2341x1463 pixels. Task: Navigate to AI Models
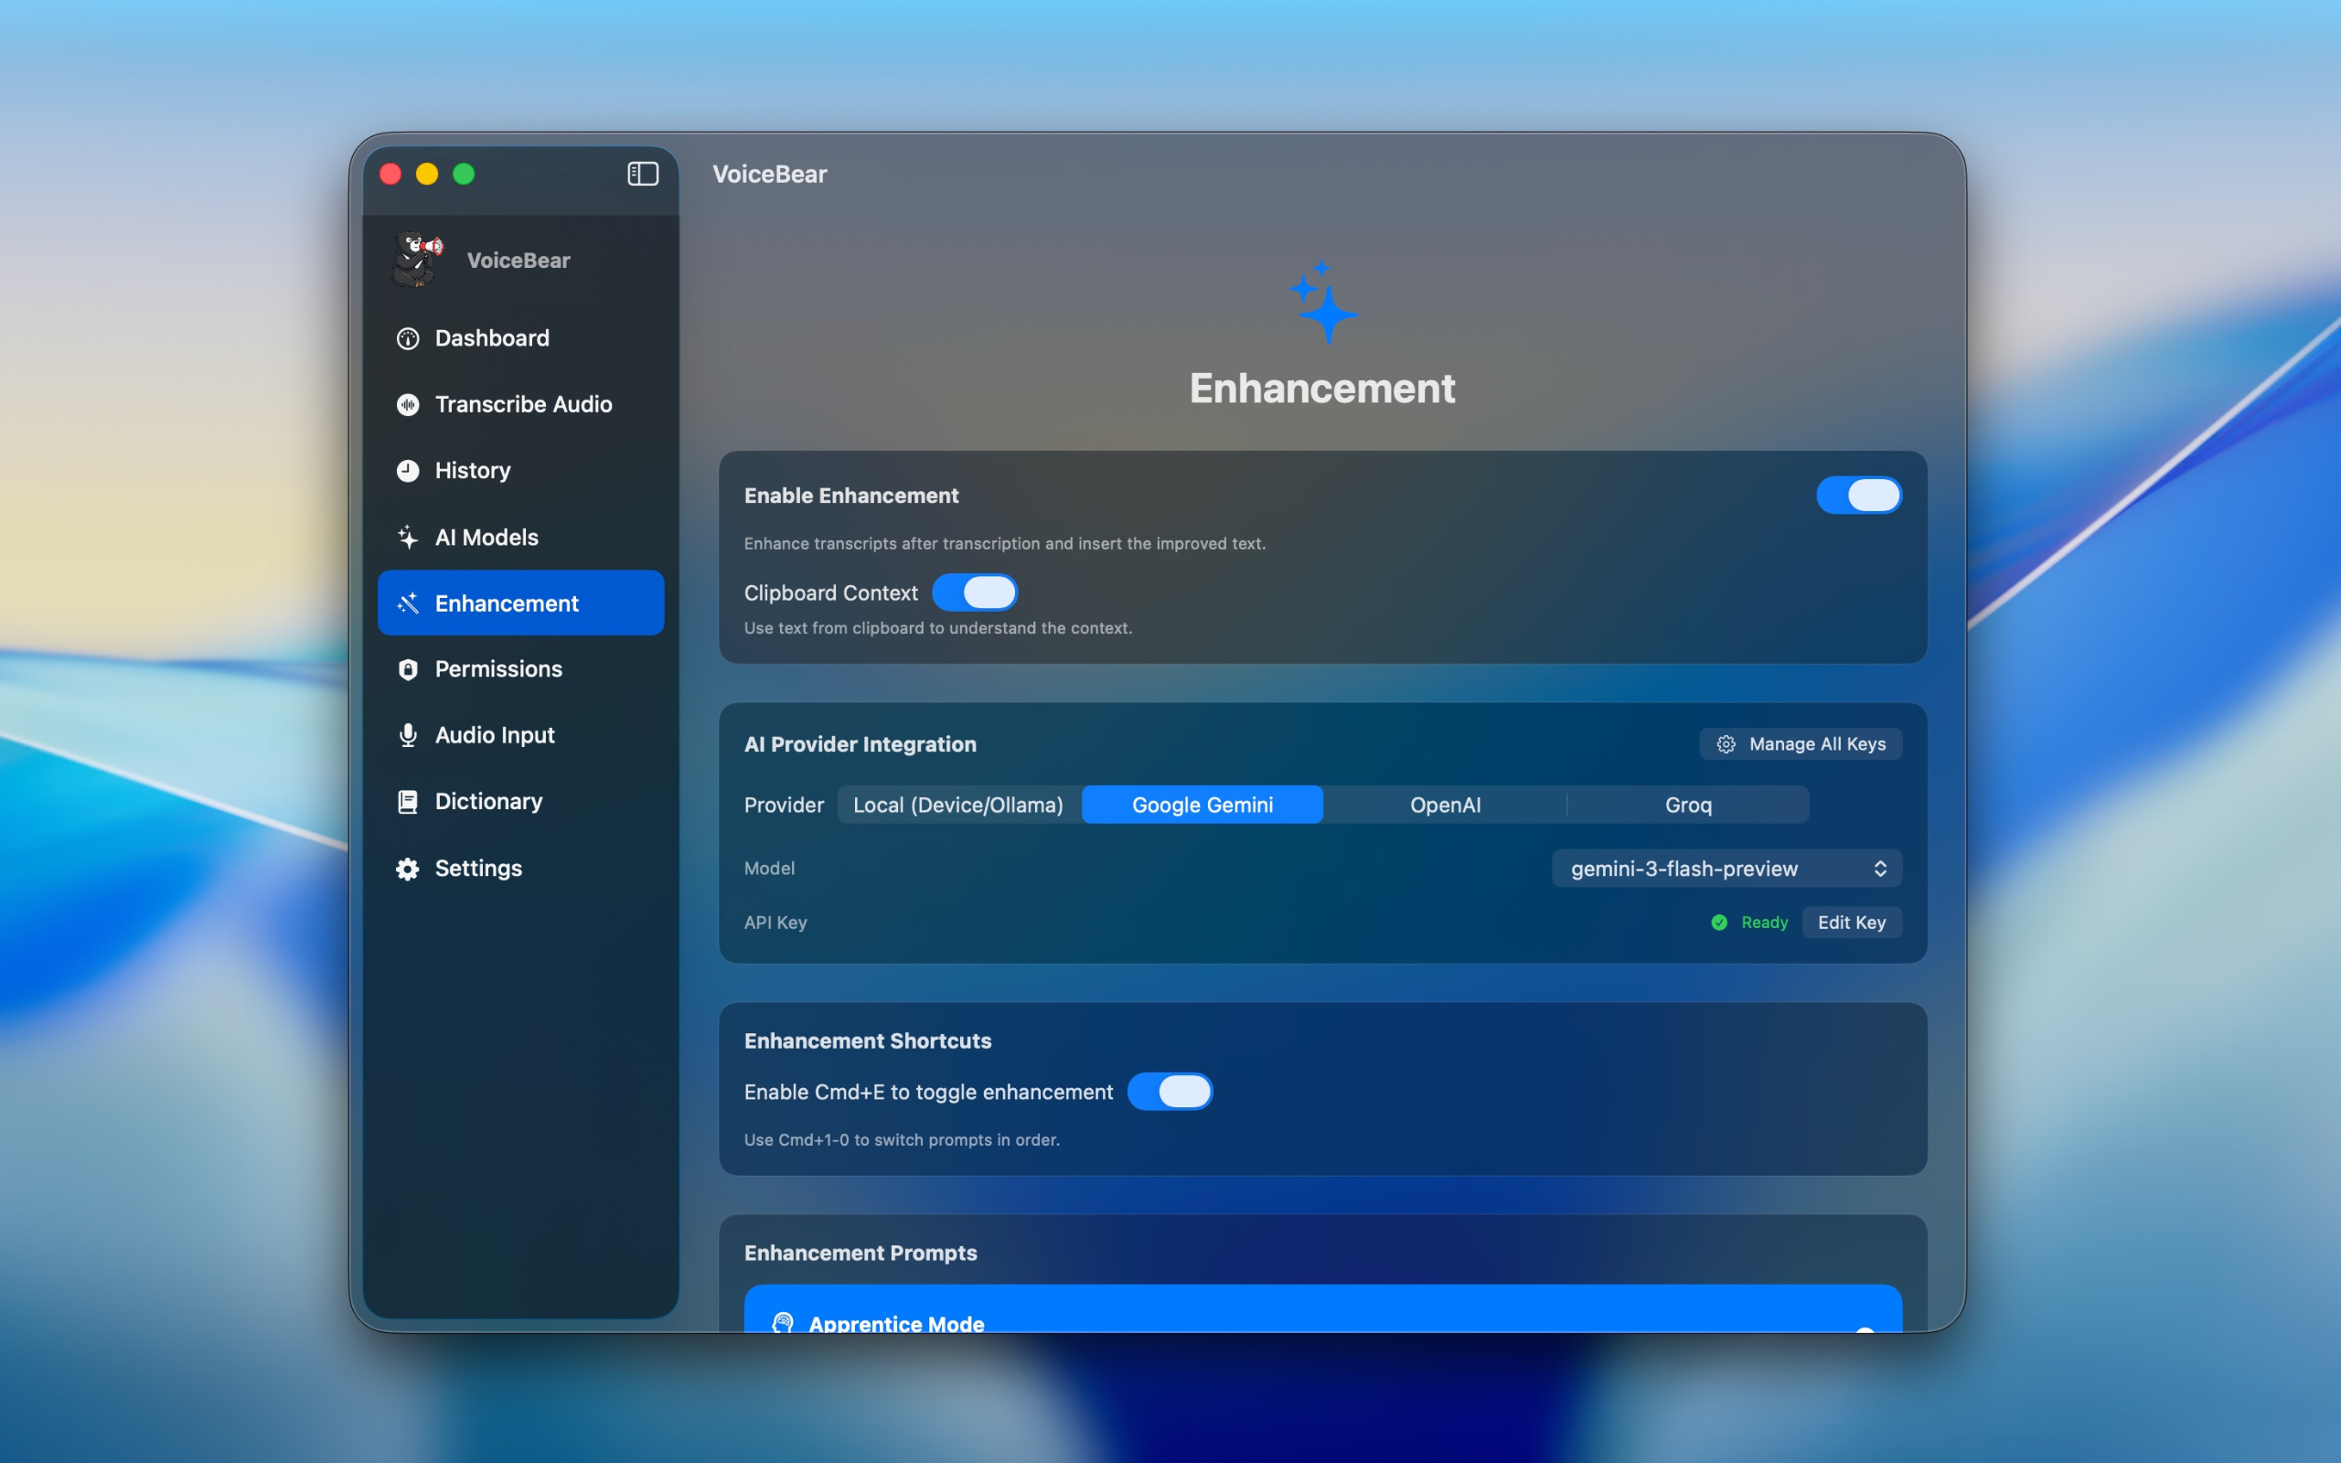point(521,537)
